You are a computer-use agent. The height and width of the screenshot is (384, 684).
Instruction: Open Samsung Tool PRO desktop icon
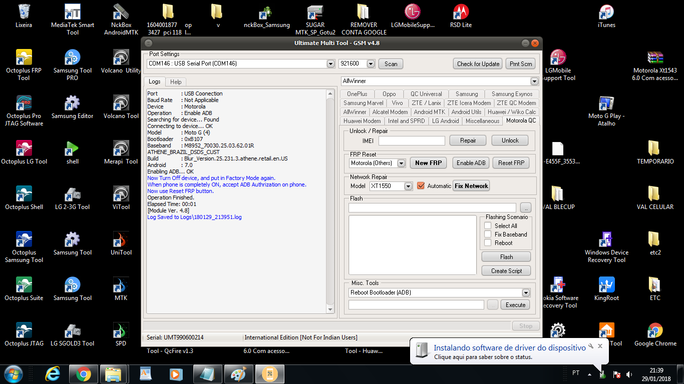pos(73,65)
